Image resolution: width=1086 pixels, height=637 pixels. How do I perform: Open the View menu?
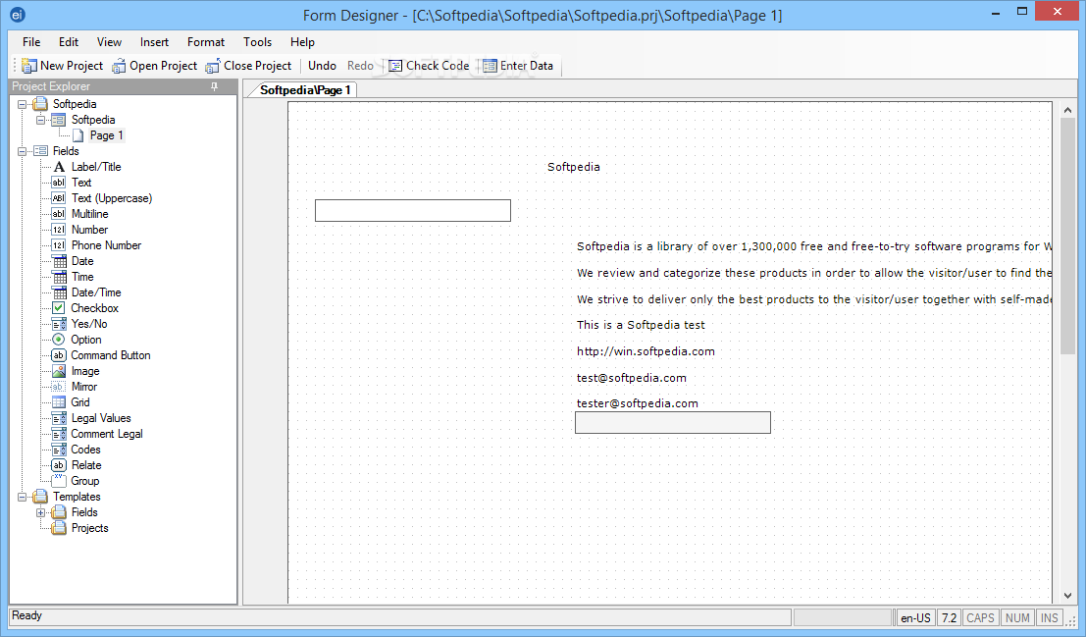pos(109,42)
